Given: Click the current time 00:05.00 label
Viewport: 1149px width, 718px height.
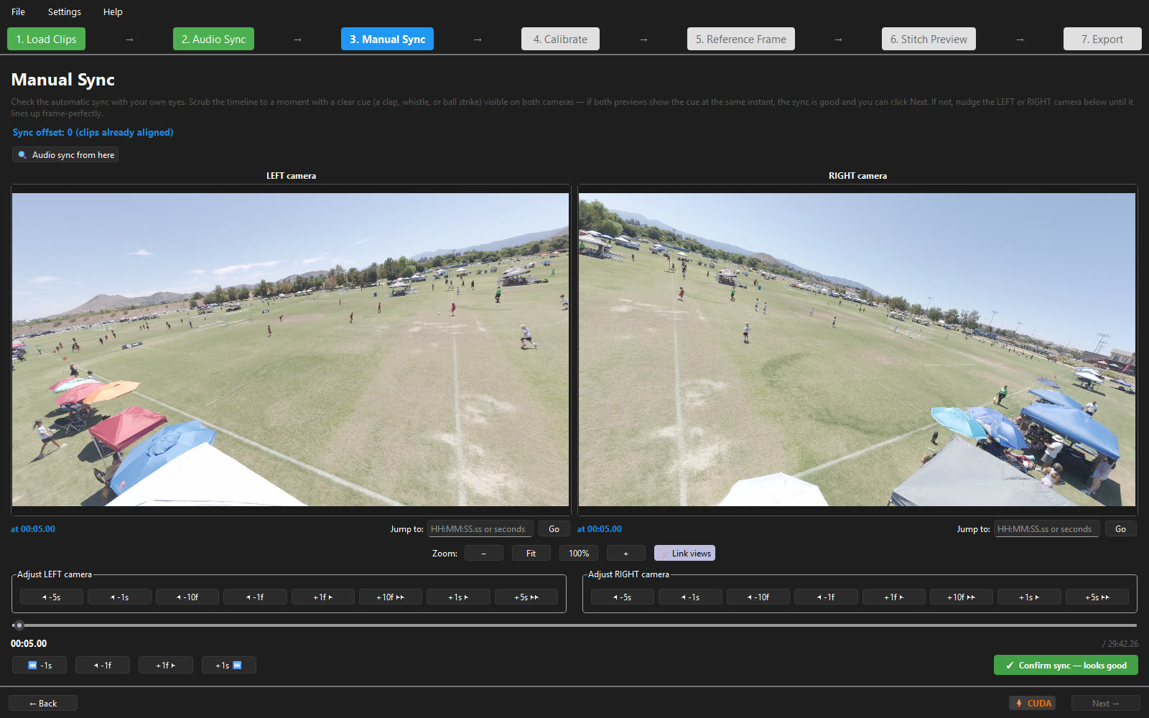Looking at the screenshot, I should click(29, 643).
